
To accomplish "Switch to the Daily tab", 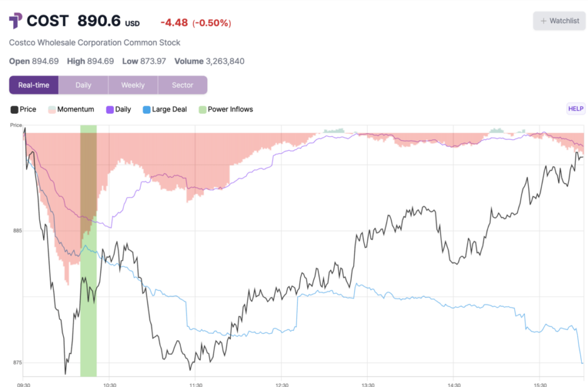I will click(83, 85).
